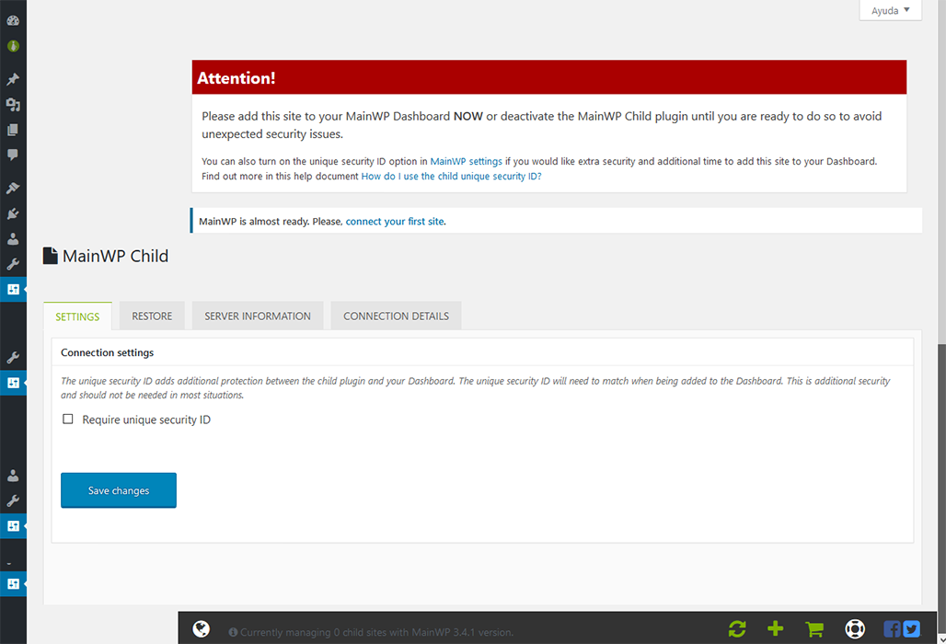Click the green plus add-site icon
946x644 pixels.
[775, 629]
